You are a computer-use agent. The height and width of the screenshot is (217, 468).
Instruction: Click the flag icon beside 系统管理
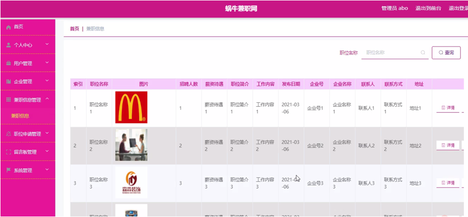9,170
